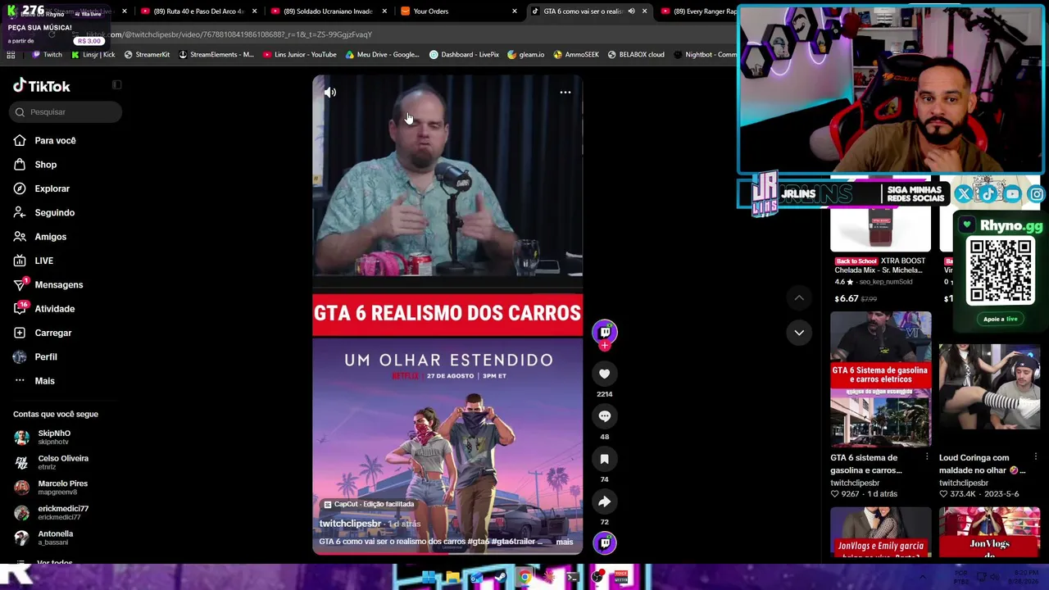
Task: Open the gleam.io bookmark
Action: [x=525, y=55]
